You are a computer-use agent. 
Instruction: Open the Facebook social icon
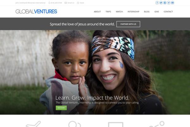[x=157, y=3]
